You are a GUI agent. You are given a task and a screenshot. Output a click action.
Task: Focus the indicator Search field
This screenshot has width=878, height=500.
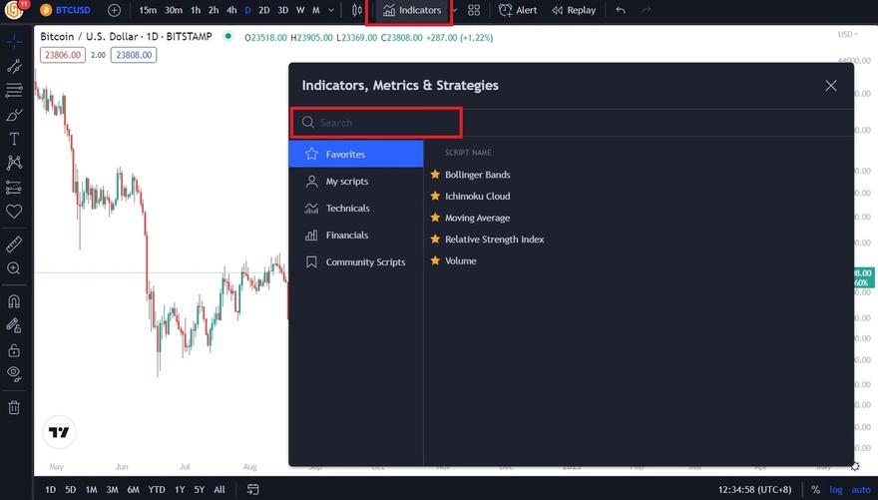coord(376,123)
